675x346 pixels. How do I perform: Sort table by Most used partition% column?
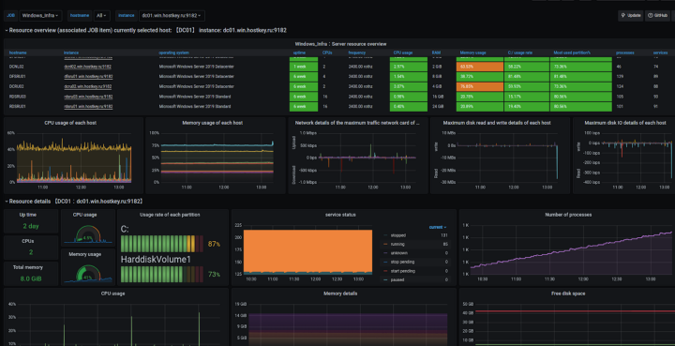[x=572, y=53]
